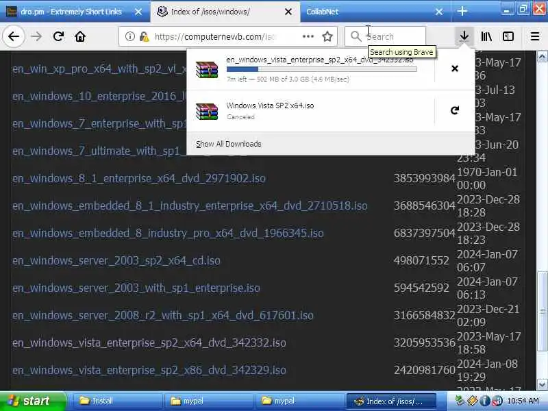The height and width of the screenshot is (411, 548).
Task: Download en_windows_vista_enterprise_sp2_x86_dvd_342329.iso
Action: [x=149, y=370]
